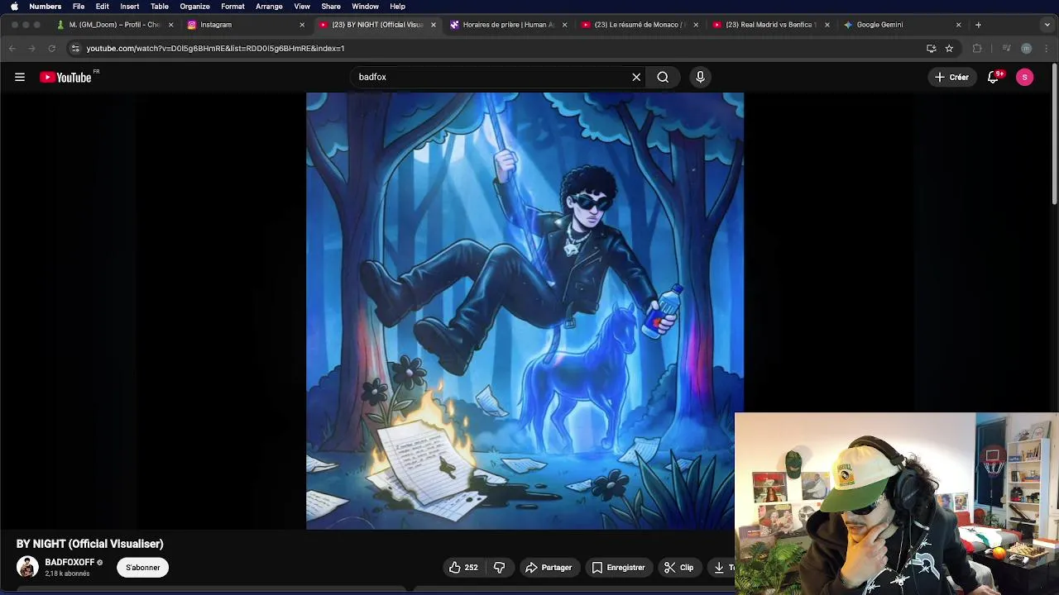Open the File menu
This screenshot has width=1059, height=595.
point(79,7)
